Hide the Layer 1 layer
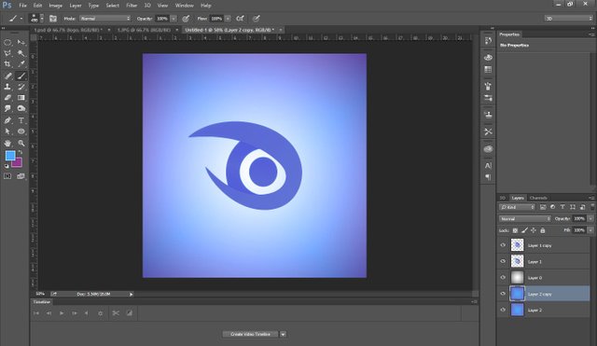The image size is (597, 346). (x=503, y=261)
